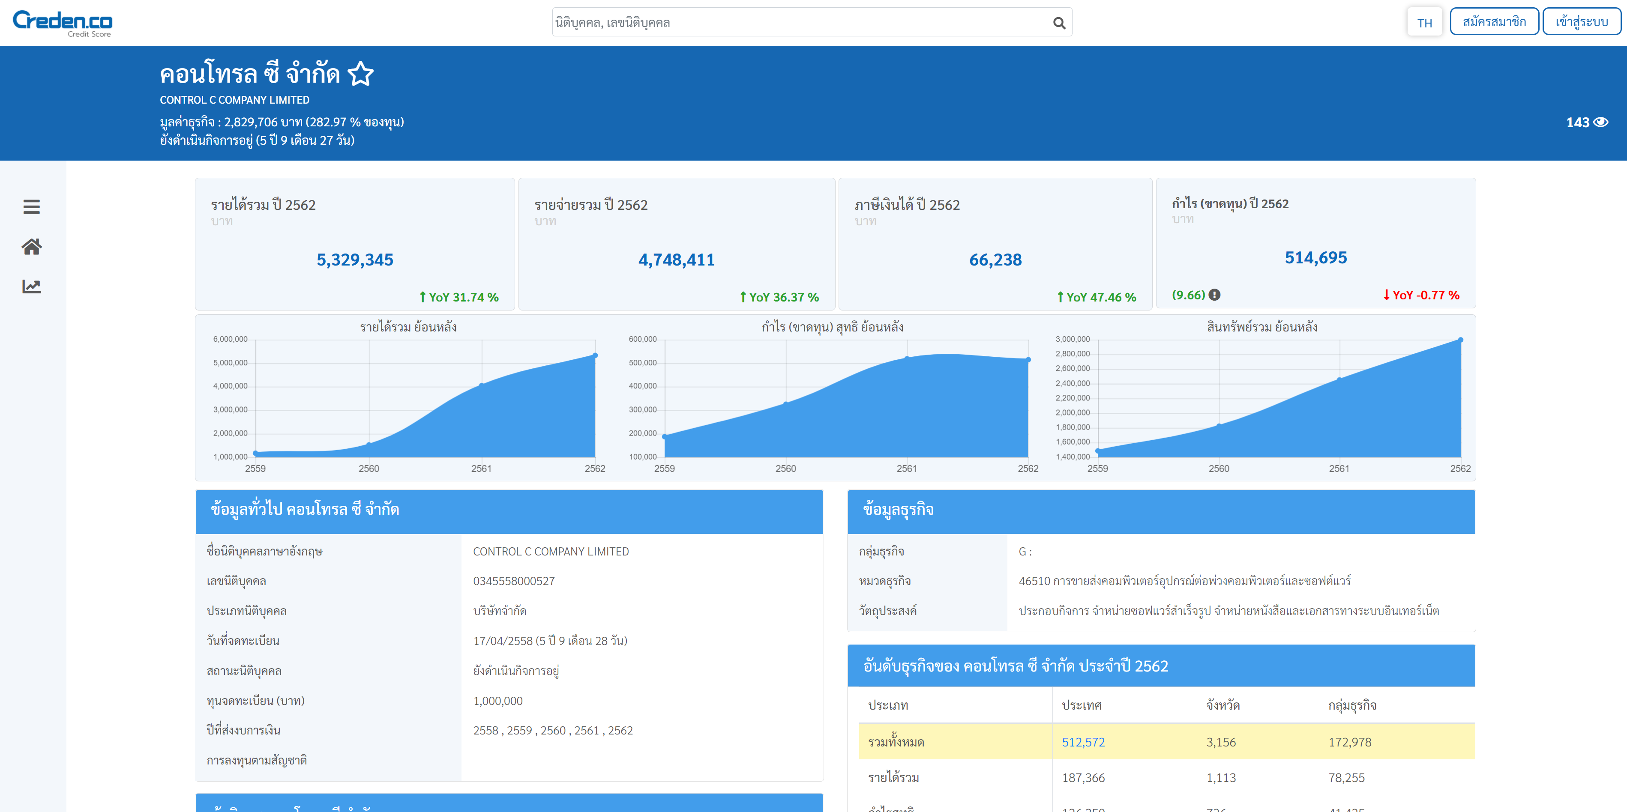Click province rank value 3,156
This screenshot has width=1627, height=812.
pos(1221,742)
